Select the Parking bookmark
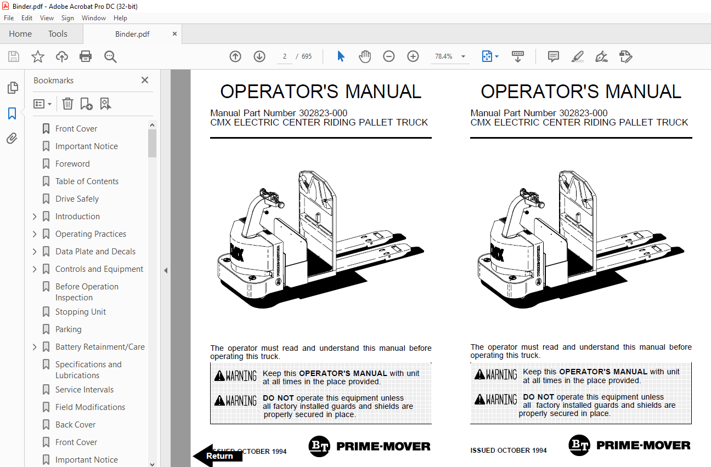711x467 pixels. pyautogui.click(x=69, y=329)
